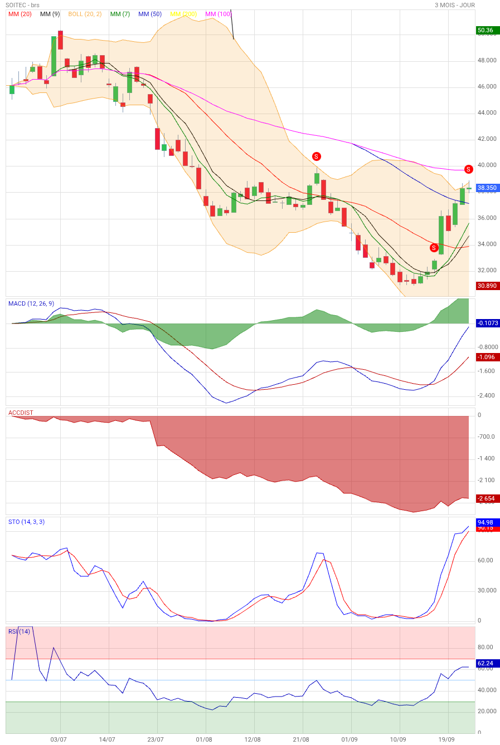The width and height of the screenshot is (500, 745).
Task: Select the ACCDIST indicator label
Action: pyautogui.click(x=21, y=413)
